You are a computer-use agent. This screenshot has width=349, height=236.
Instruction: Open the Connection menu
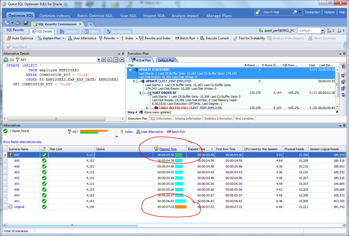tap(312, 12)
